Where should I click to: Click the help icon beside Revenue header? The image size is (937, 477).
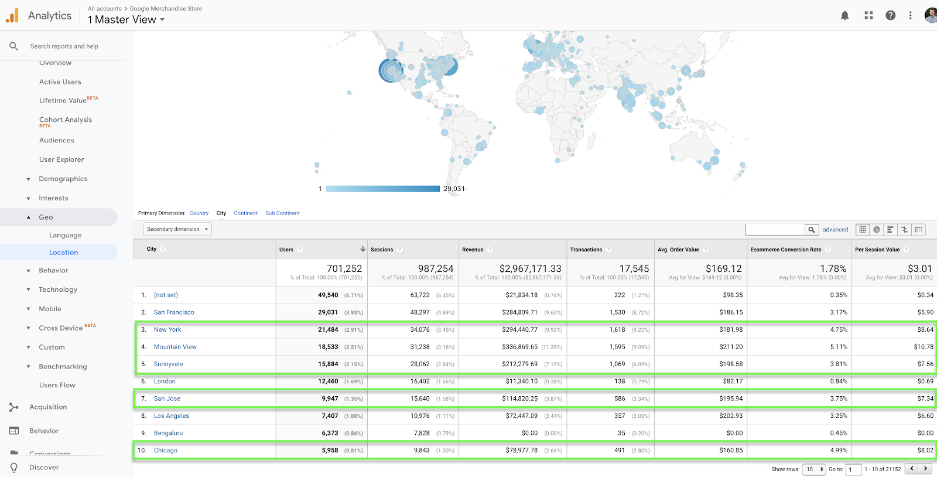pyautogui.click(x=490, y=250)
